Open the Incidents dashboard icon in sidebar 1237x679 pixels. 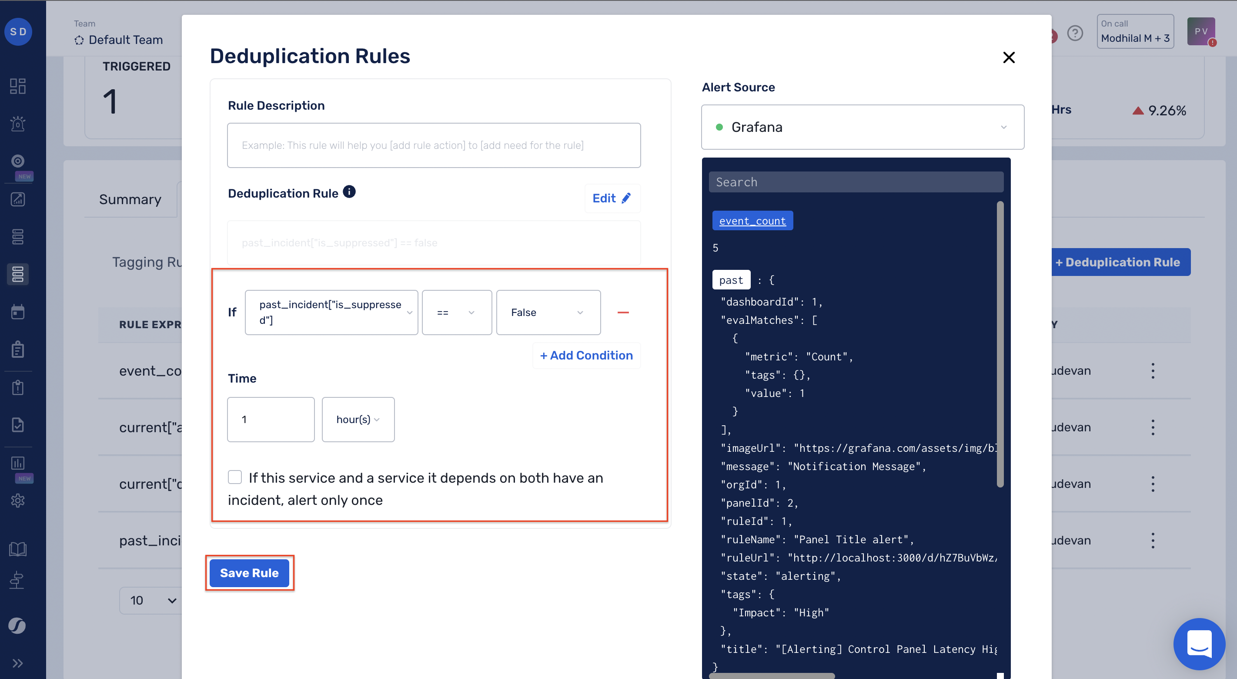coord(18,86)
